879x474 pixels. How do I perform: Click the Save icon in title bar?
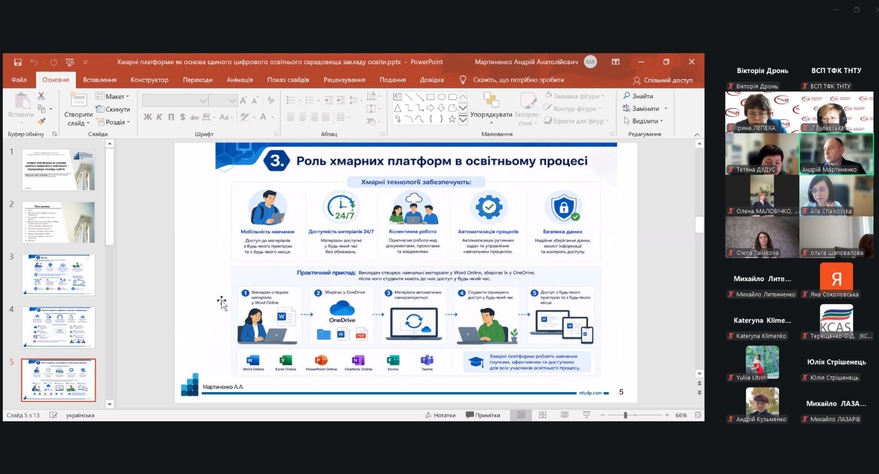tap(18, 62)
